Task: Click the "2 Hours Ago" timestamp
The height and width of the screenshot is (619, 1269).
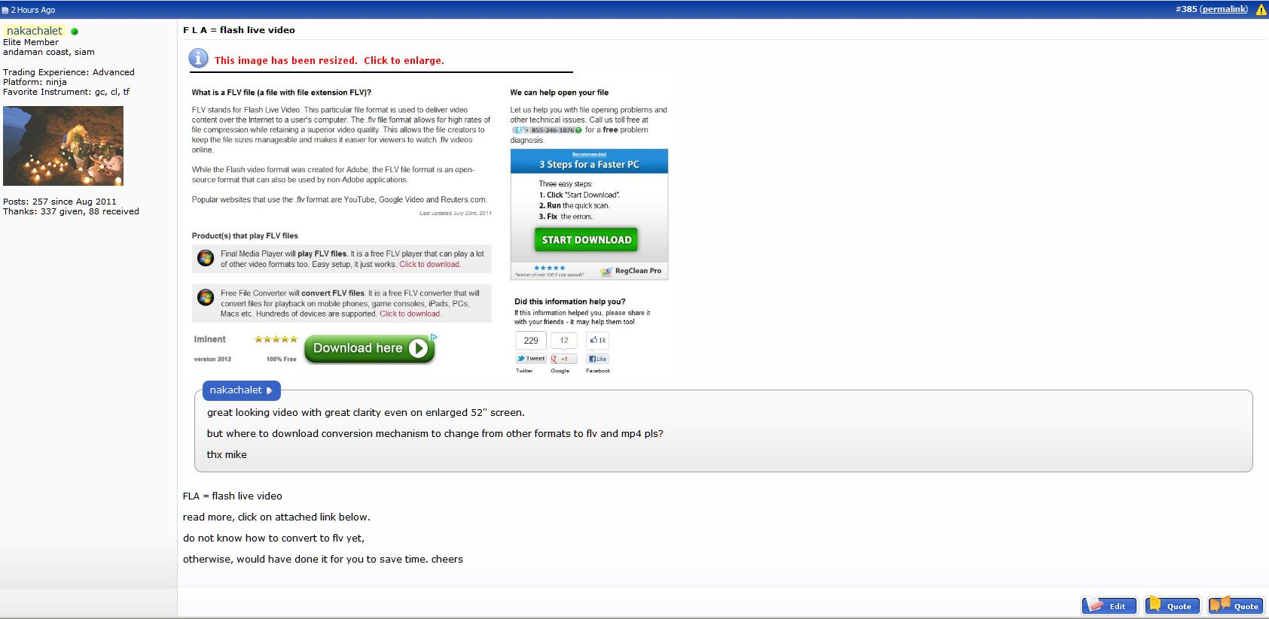Action: (33, 10)
